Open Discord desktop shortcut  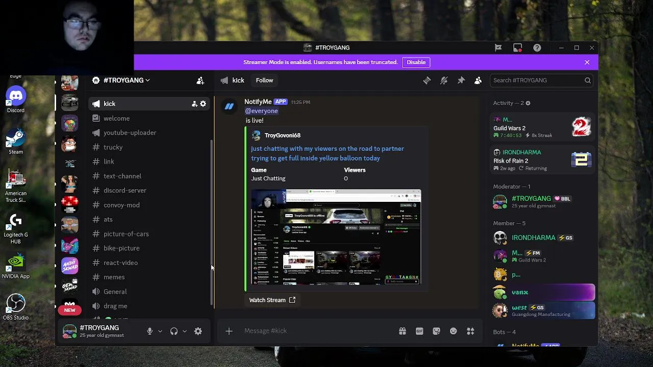point(16,100)
